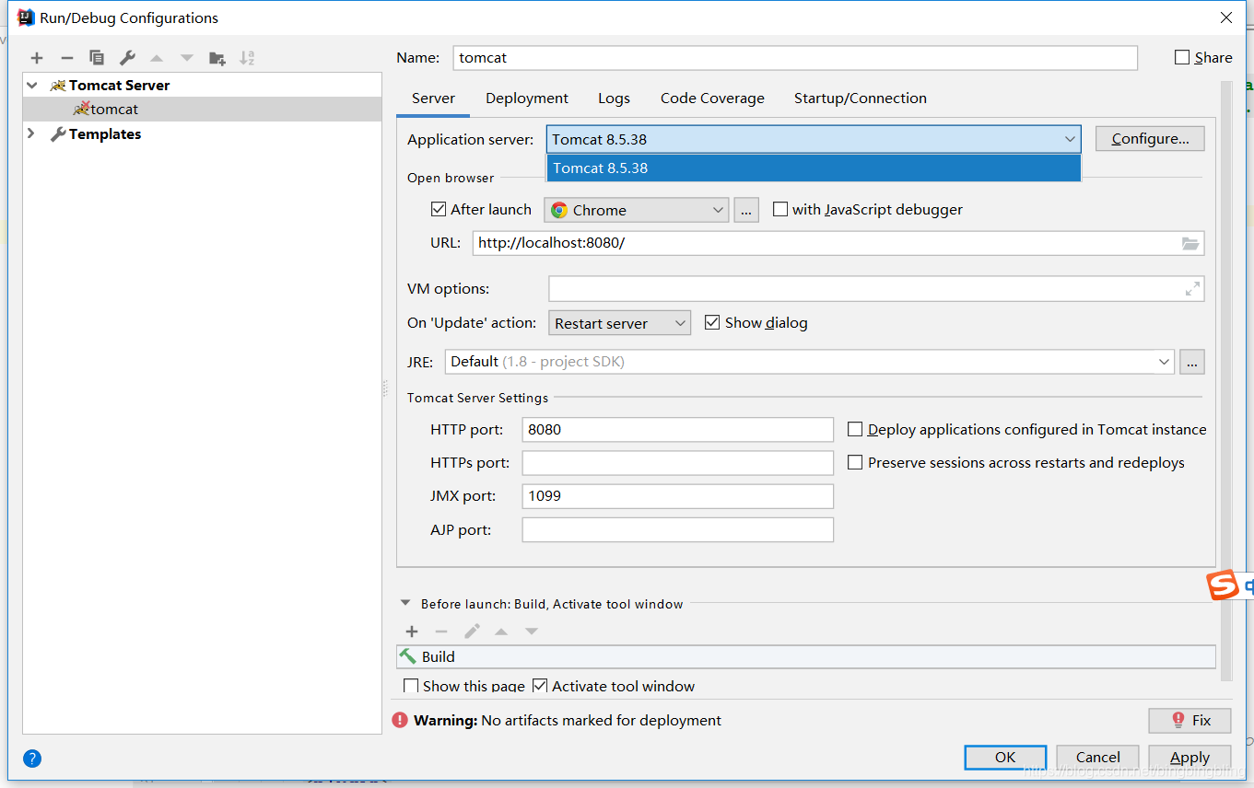Screen dimensions: 1254x788
Task: Uncheck the Show dialog option
Action: click(x=711, y=322)
